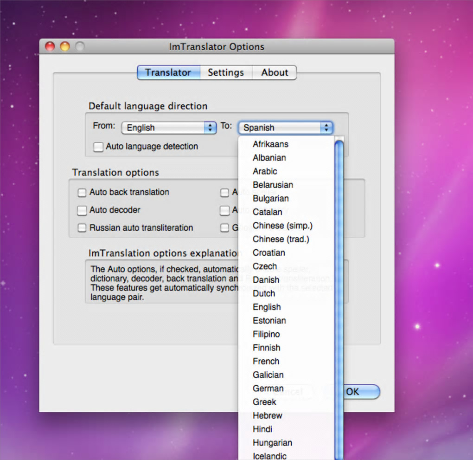The image size is (473, 460).
Task: Toggle Auto decoder checkbox
Action: (x=82, y=211)
